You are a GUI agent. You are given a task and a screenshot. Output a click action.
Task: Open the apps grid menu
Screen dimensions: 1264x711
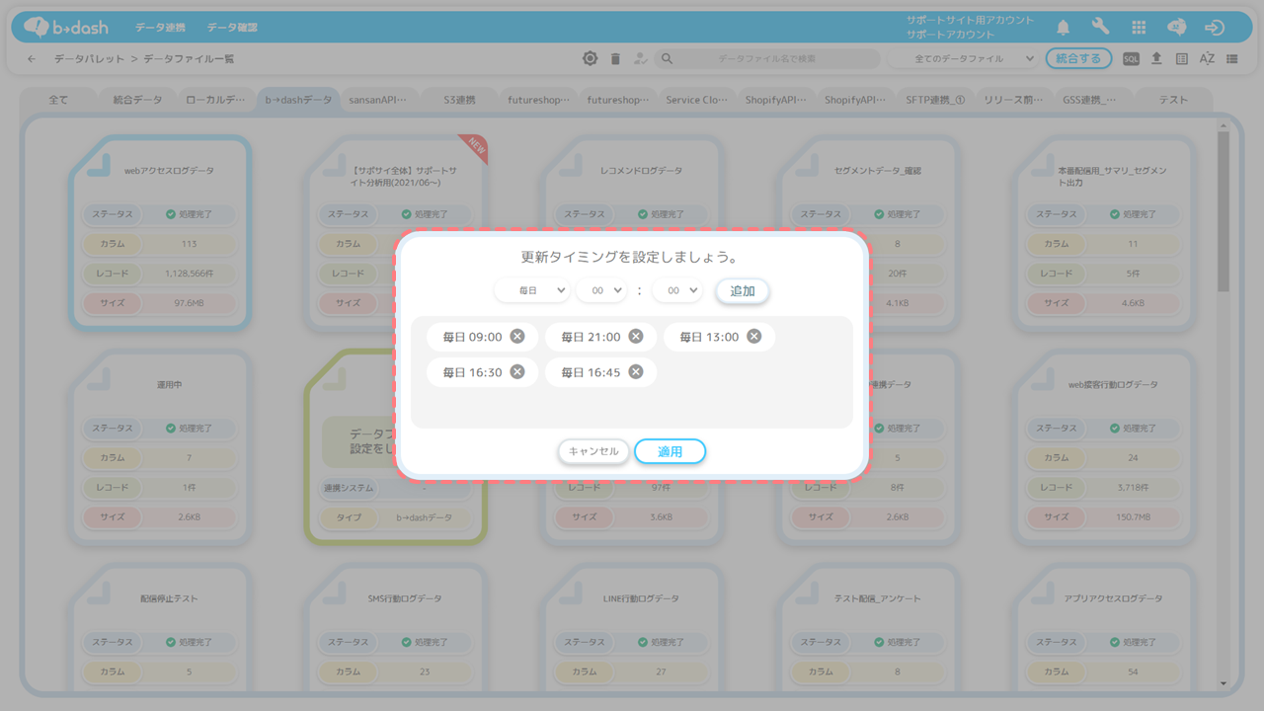pos(1139,28)
